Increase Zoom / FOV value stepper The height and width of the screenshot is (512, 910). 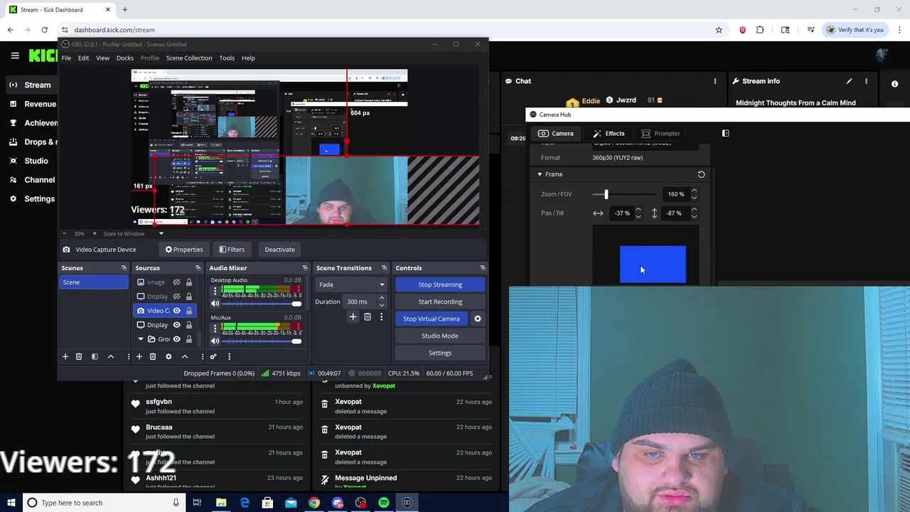[694, 191]
